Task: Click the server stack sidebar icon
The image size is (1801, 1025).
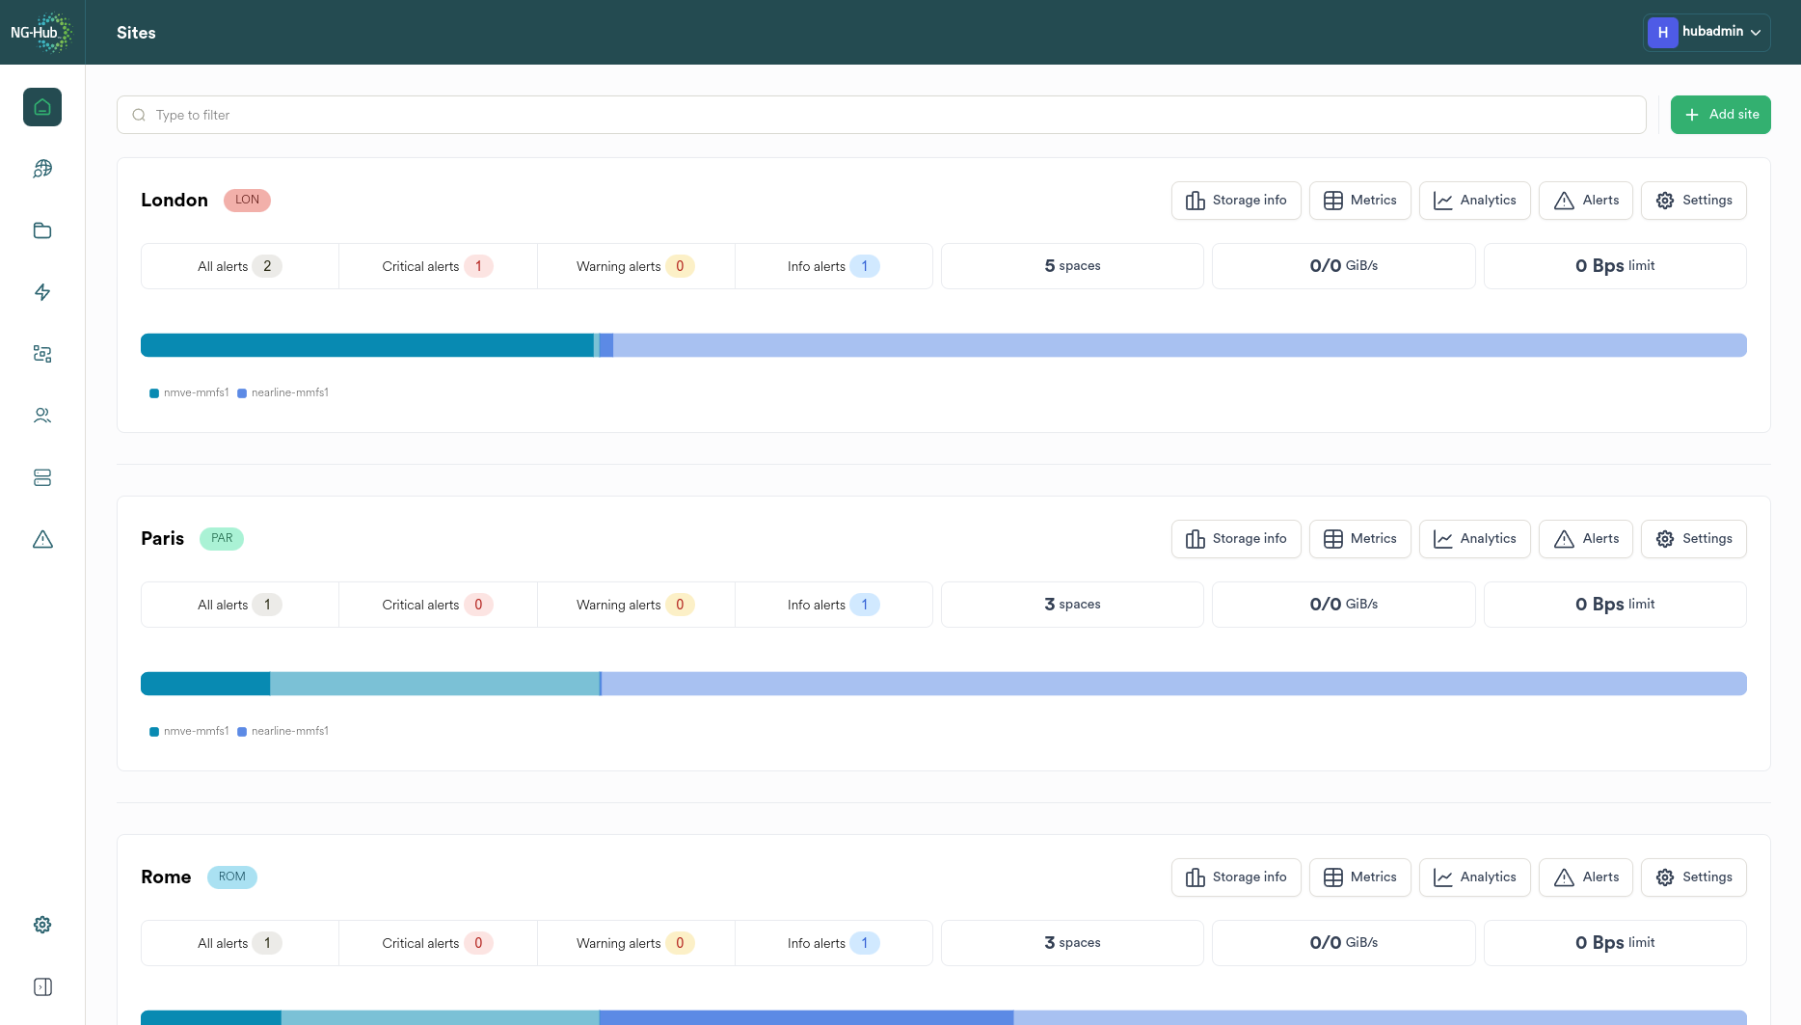Action: [42, 477]
